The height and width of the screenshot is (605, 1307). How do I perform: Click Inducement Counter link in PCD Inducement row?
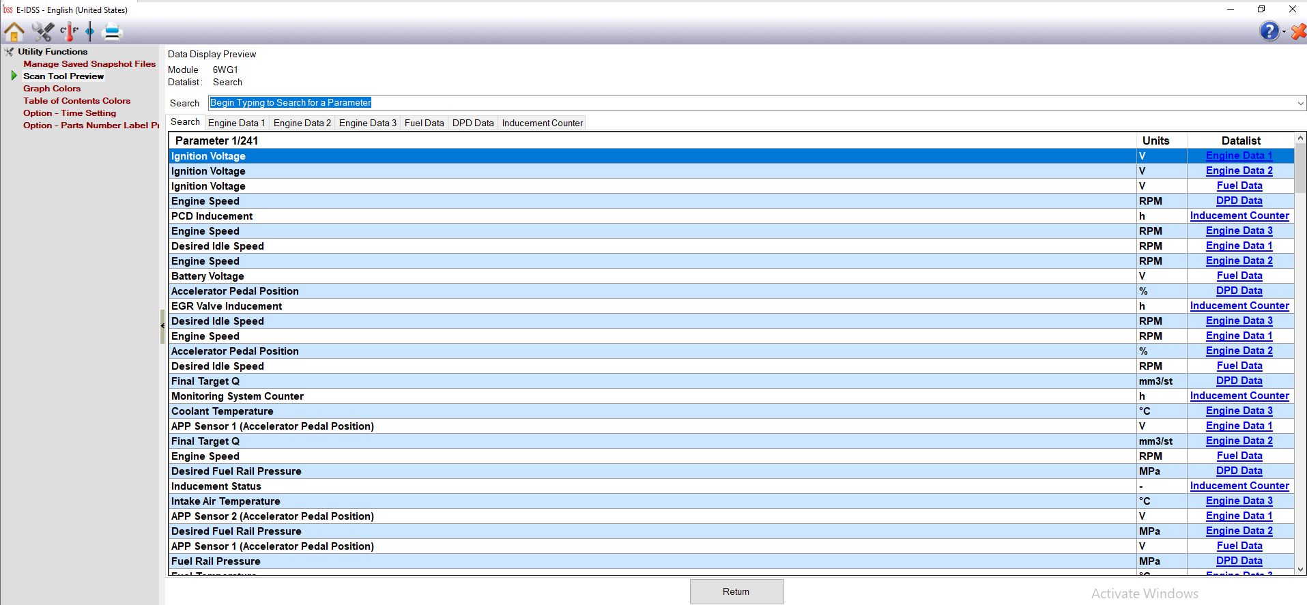point(1239,216)
